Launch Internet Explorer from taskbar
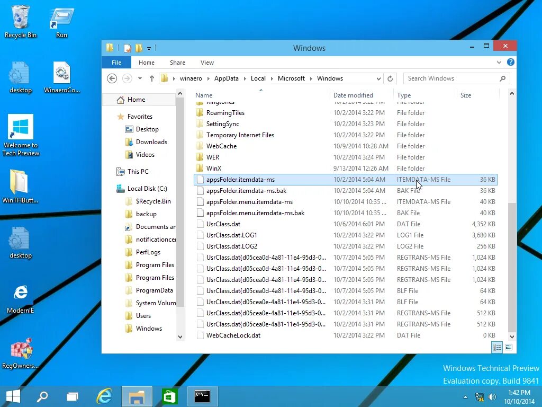The width and height of the screenshot is (542, 407). (x=104, y=396)
